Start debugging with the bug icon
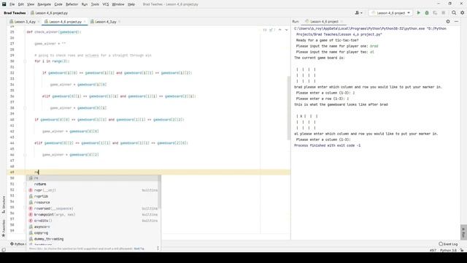 pos(427,13)
